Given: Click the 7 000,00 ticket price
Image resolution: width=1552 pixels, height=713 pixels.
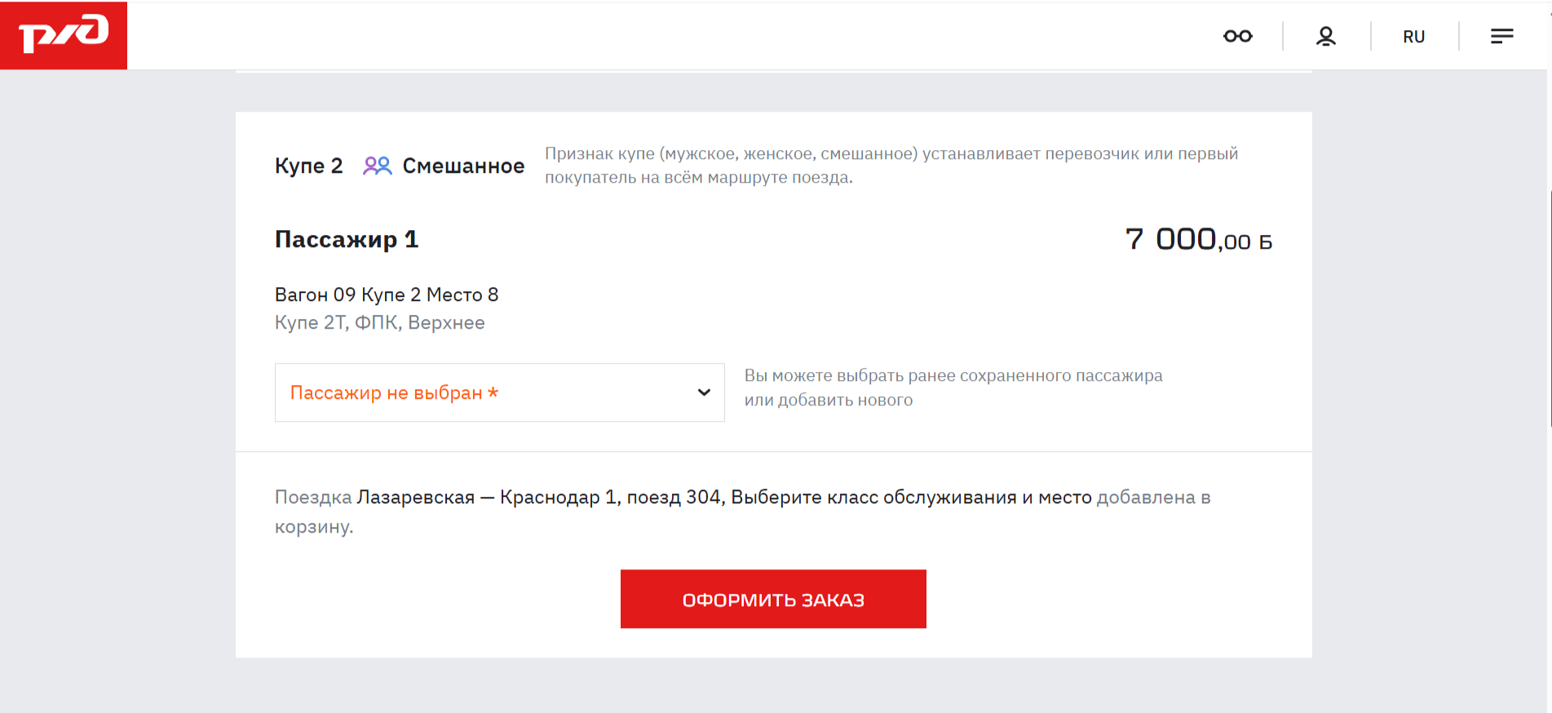Looking at the screenshot, I should (x=1197, y=240).
